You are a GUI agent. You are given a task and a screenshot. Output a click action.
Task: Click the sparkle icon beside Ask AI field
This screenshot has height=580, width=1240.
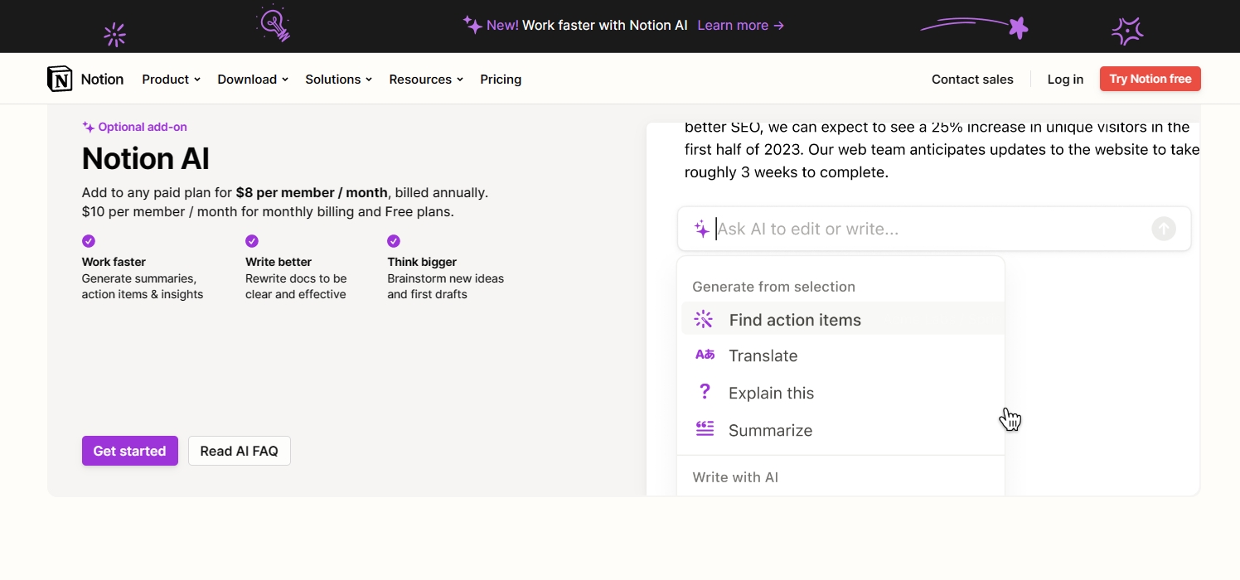click(701, 229)
